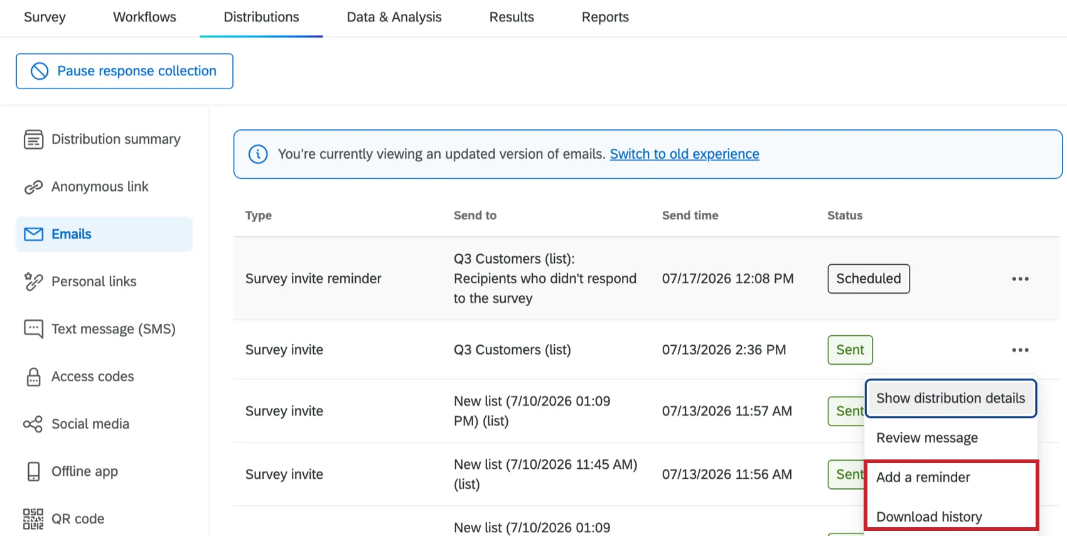Click the Scheduled status badge
This screenshot has height=536, width=1067.
869,279
